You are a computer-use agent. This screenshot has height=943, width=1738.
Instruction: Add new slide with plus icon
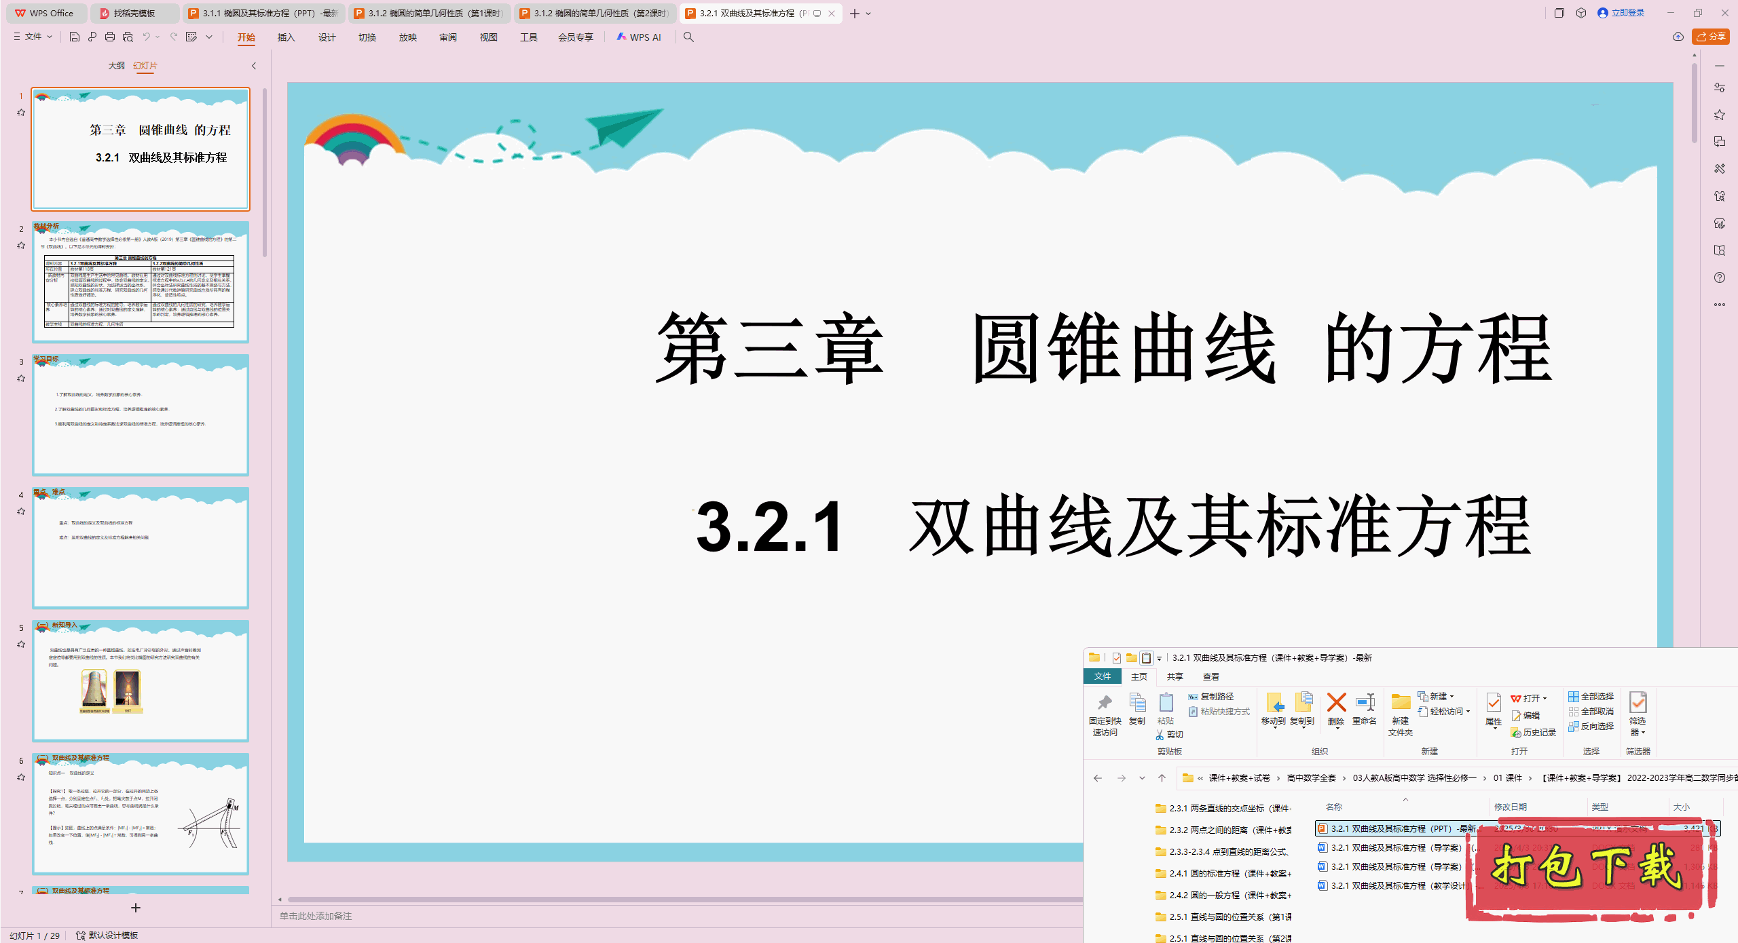[136, 908]
